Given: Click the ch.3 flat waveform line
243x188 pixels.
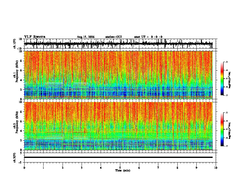Looking at the screenshot, I should click(118, 157).
